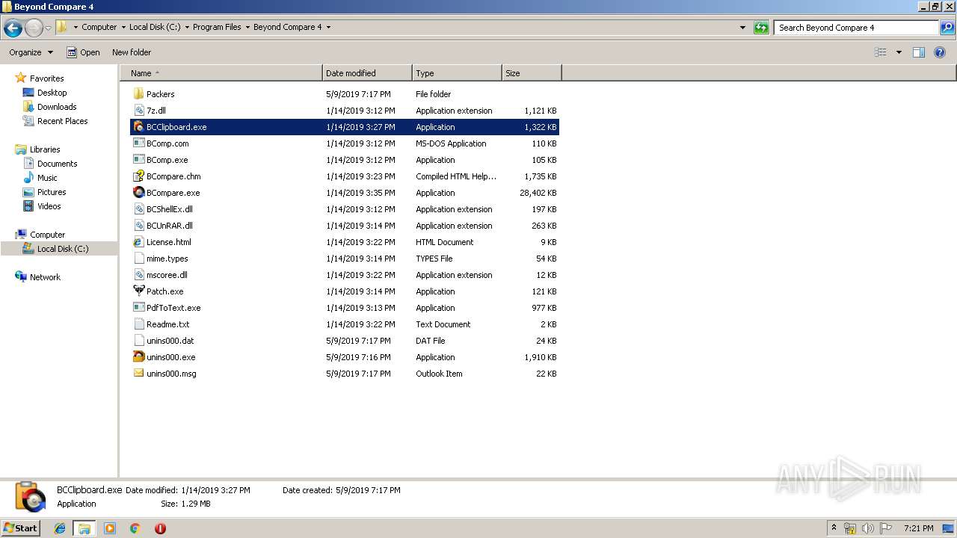Screen dimensions: 957x538
Task: Select Downloads under Favorites
Action: click(57, 107)
